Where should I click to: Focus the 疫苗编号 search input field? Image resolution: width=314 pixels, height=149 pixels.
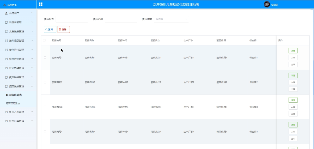tap(72, 19)
